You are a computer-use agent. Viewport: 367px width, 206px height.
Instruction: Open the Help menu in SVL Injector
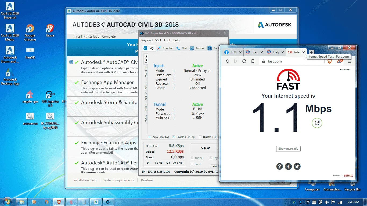pyautogui.click(x=176, y=40)
